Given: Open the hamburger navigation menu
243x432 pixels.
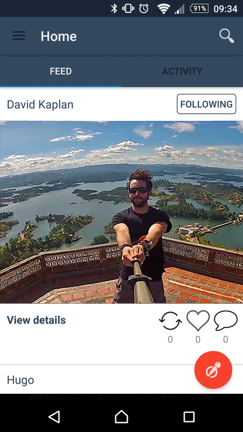Looking at the screenshot, I should click(19, 36).
